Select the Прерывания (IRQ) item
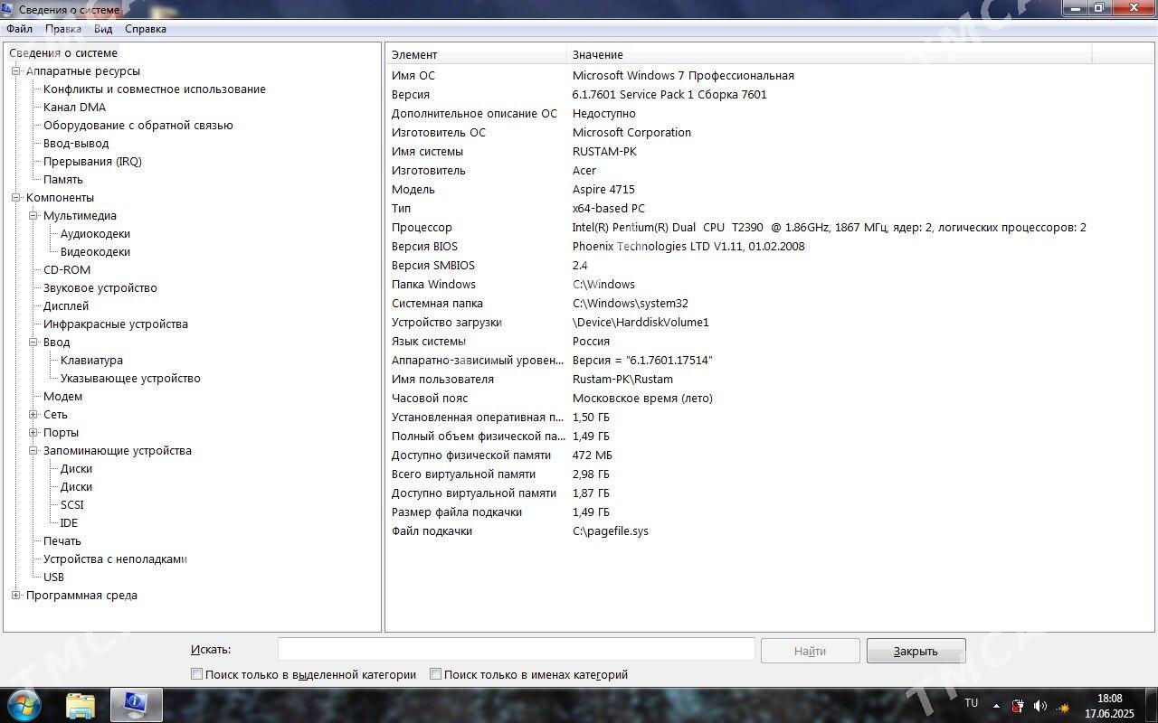The image size is (1158, 723). (x=92, y=162)
